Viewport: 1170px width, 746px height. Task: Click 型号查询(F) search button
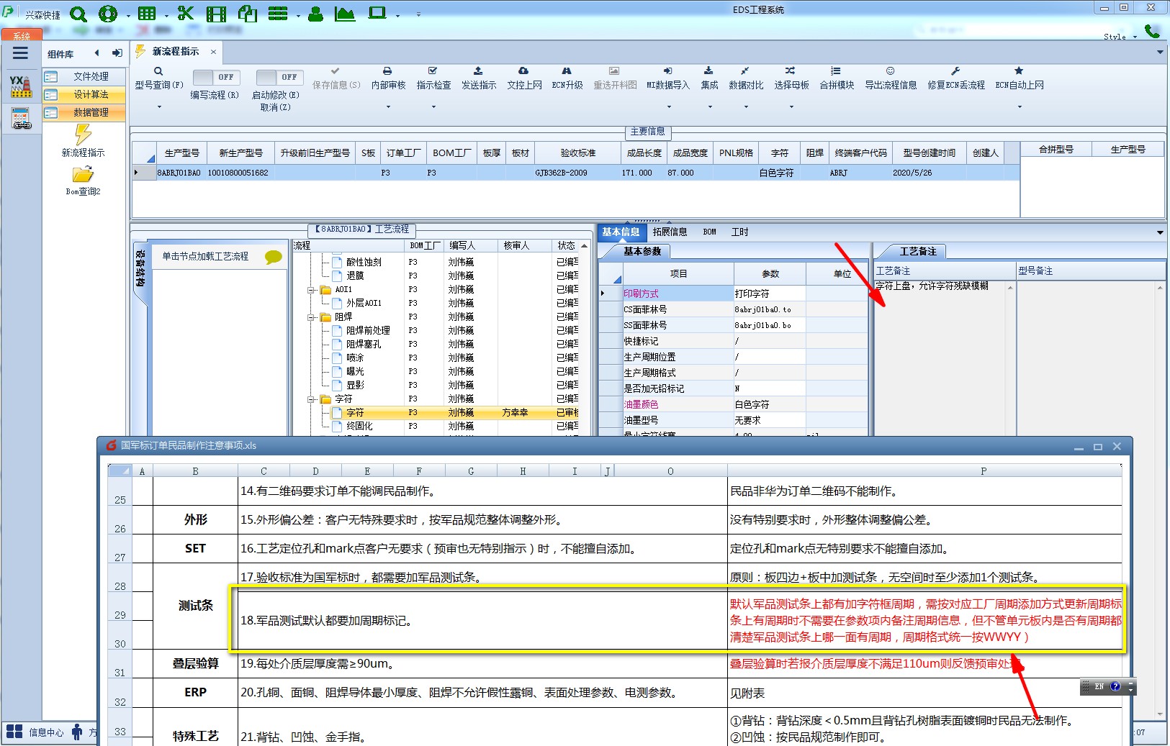[159, 78]
